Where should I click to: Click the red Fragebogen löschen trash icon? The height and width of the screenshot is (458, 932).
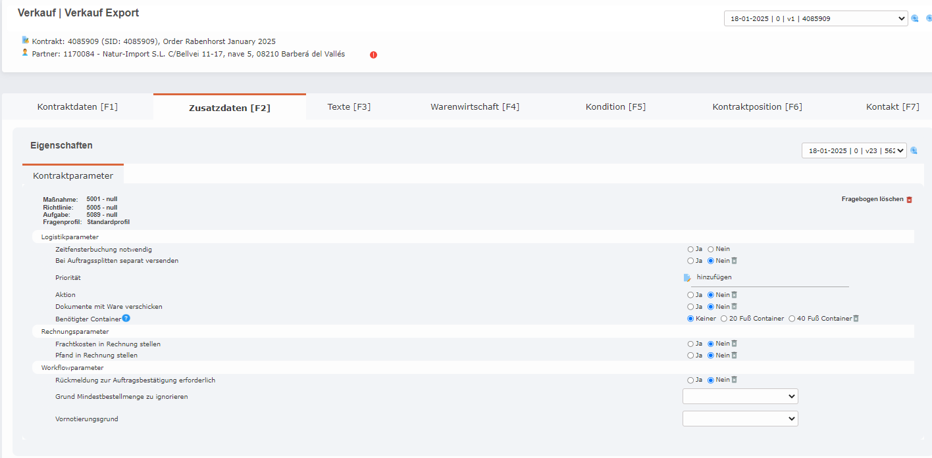[x=910, y=200]
